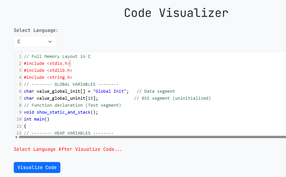Image resolution: width=286 pixels, height=177 pixels.
Task: Click the #include <stdio.h> line
Action: point(47,63)
